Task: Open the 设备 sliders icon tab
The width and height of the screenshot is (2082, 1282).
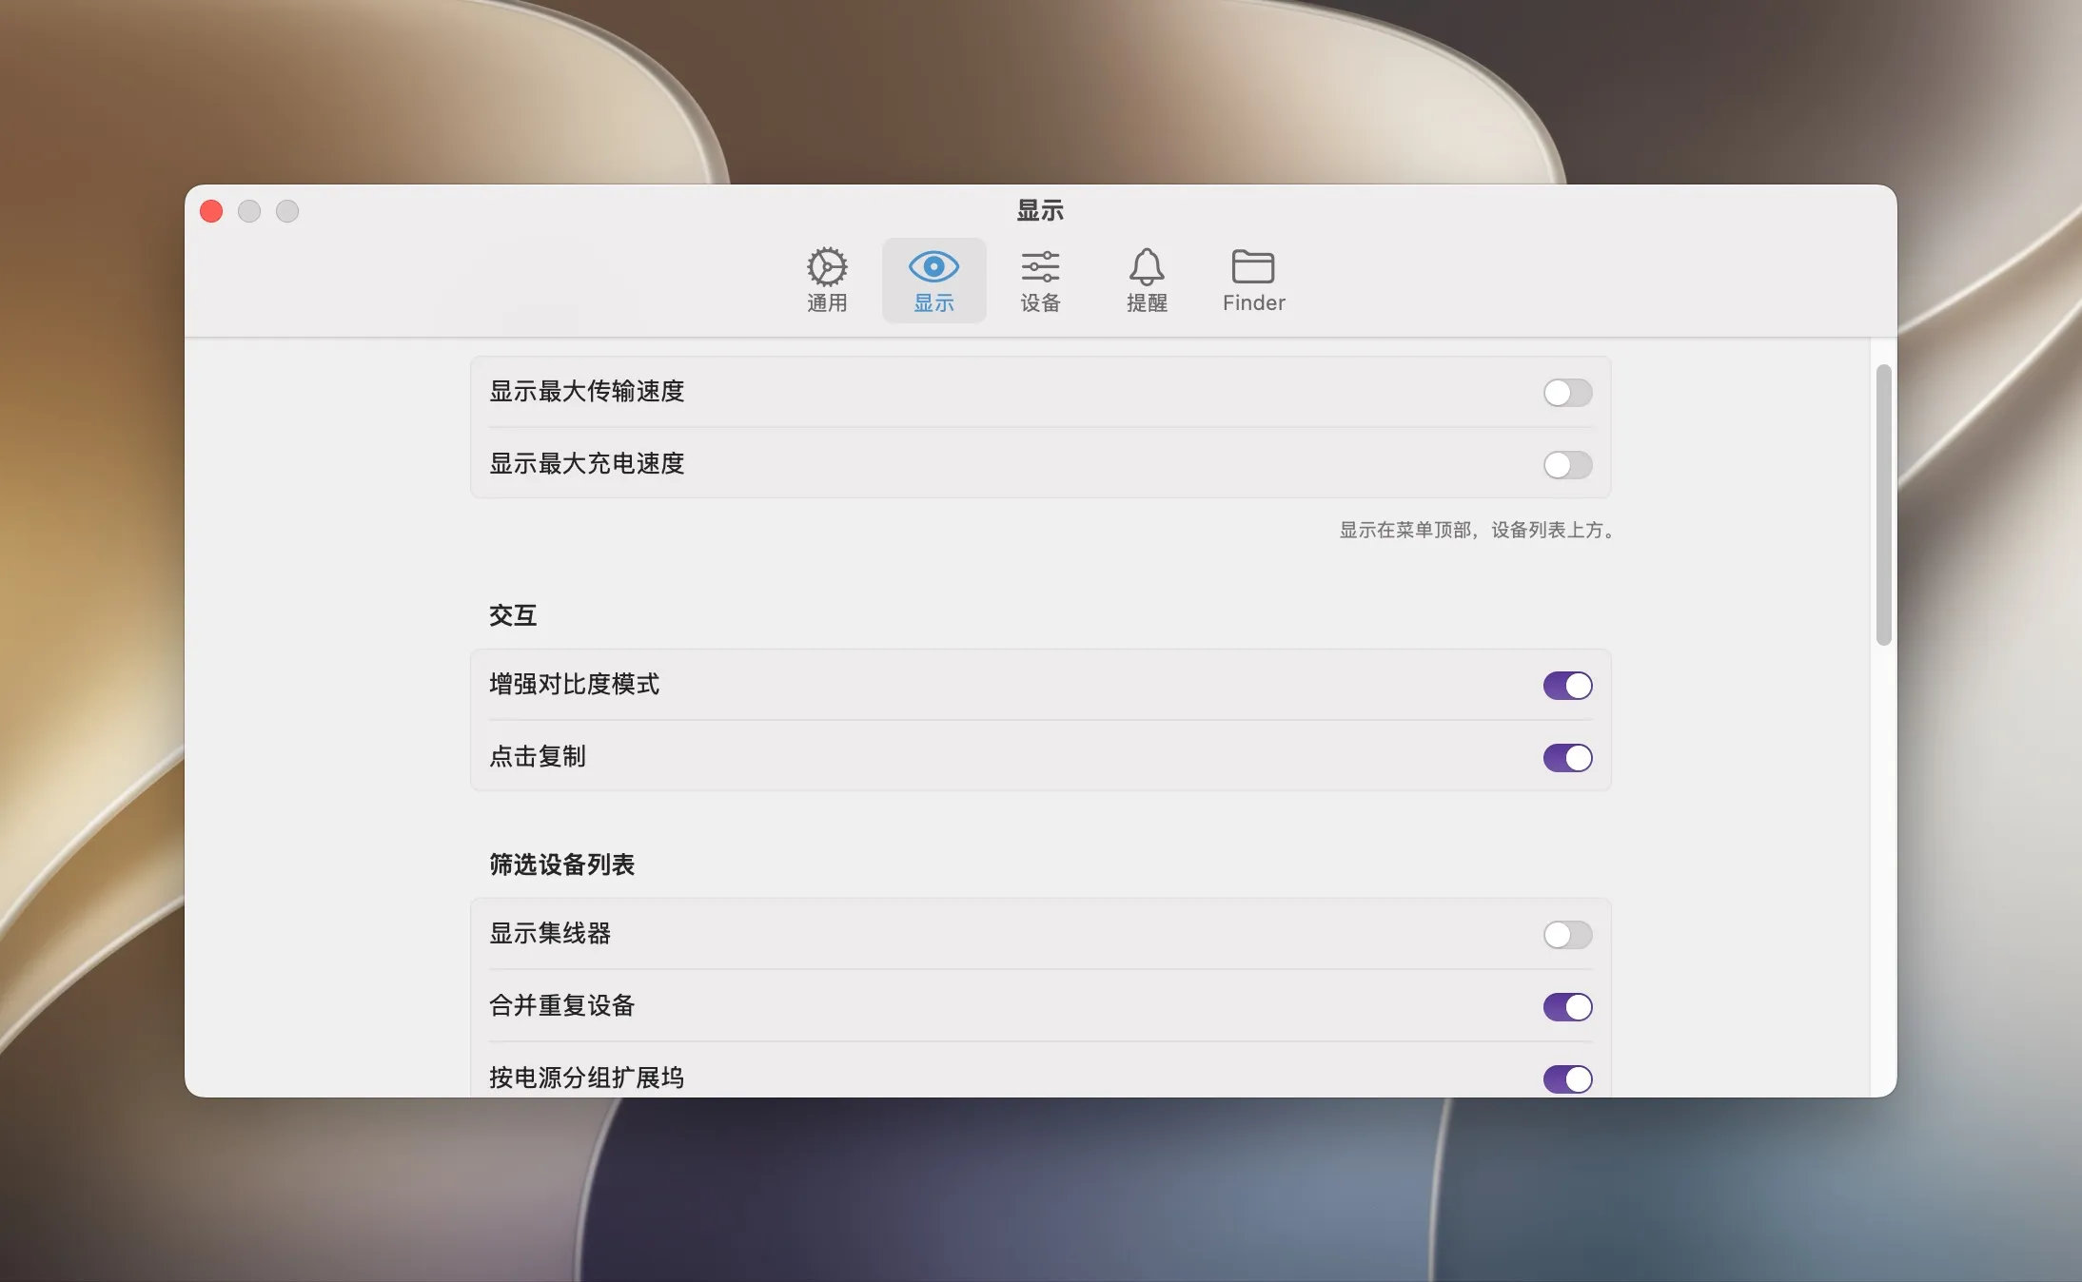Action: pyautogui.click(x=1040, y=280)
